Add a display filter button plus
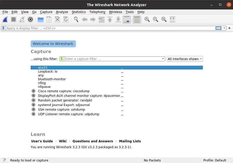 point(229,28)
